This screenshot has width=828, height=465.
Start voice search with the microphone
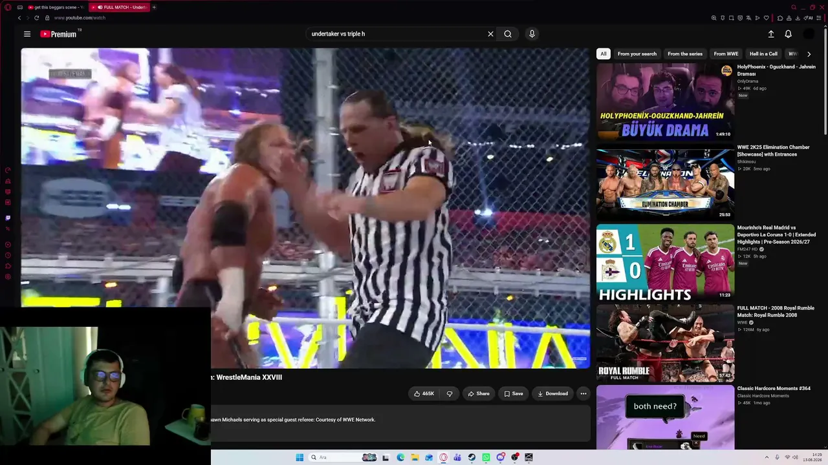[x=532, y=34]
